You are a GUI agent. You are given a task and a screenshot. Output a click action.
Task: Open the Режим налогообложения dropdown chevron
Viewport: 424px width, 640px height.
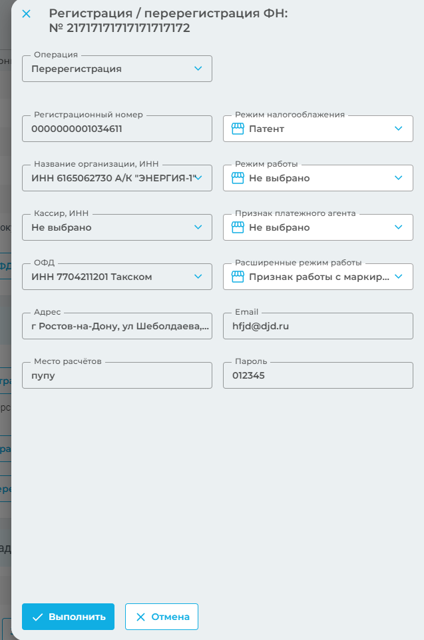click(x=399, y=129)
